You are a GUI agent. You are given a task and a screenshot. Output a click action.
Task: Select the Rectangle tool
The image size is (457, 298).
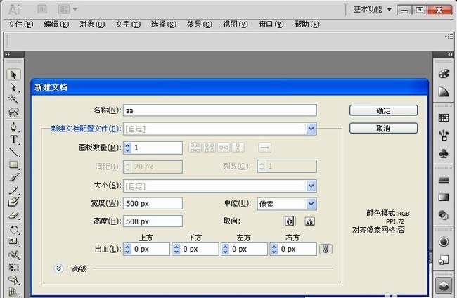tap(13, 165)
